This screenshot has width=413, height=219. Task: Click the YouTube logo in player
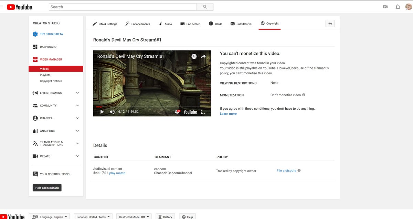point(190,112)
